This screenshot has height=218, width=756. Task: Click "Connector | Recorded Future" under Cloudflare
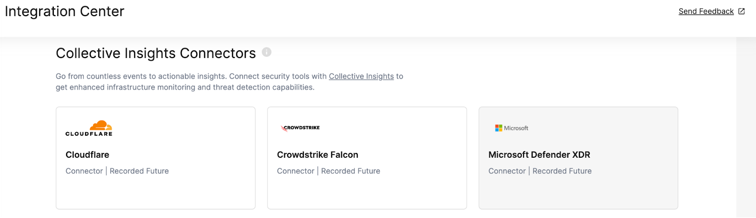click(117, 171)
